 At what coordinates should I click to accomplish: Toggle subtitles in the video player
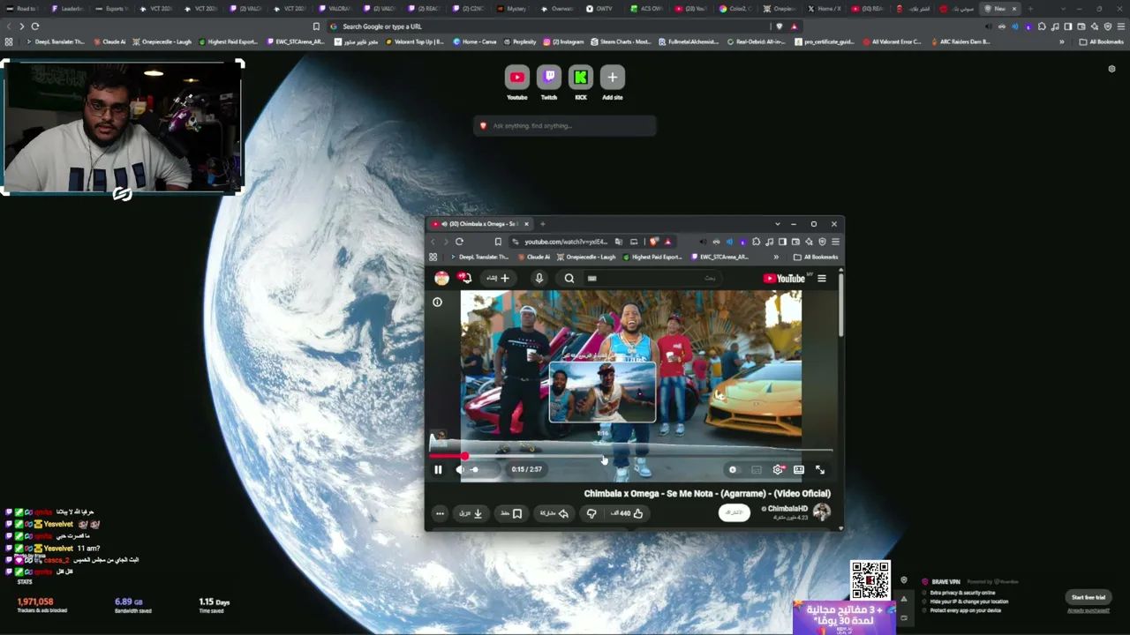coord(757,470)
